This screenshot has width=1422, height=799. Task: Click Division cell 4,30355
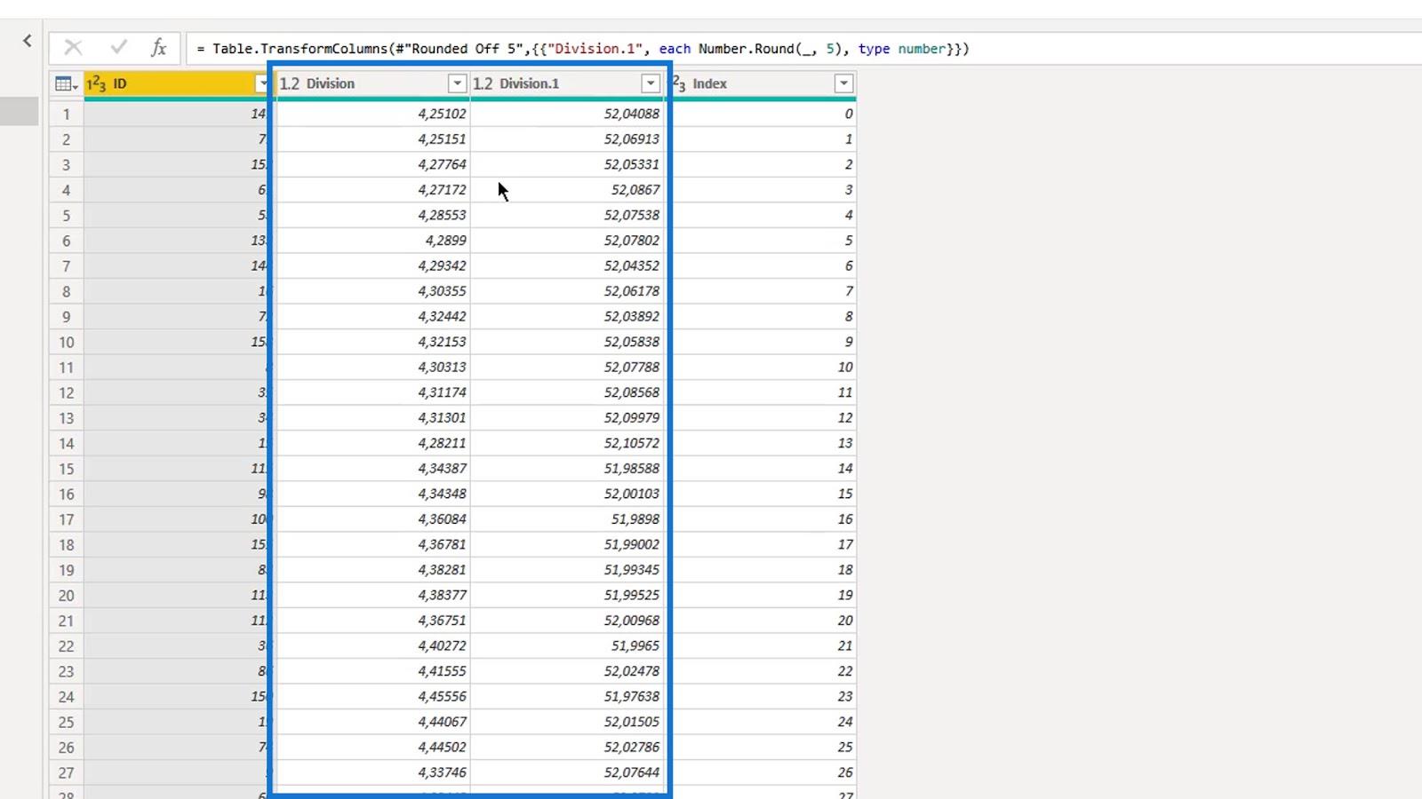[x=373, y=291]
